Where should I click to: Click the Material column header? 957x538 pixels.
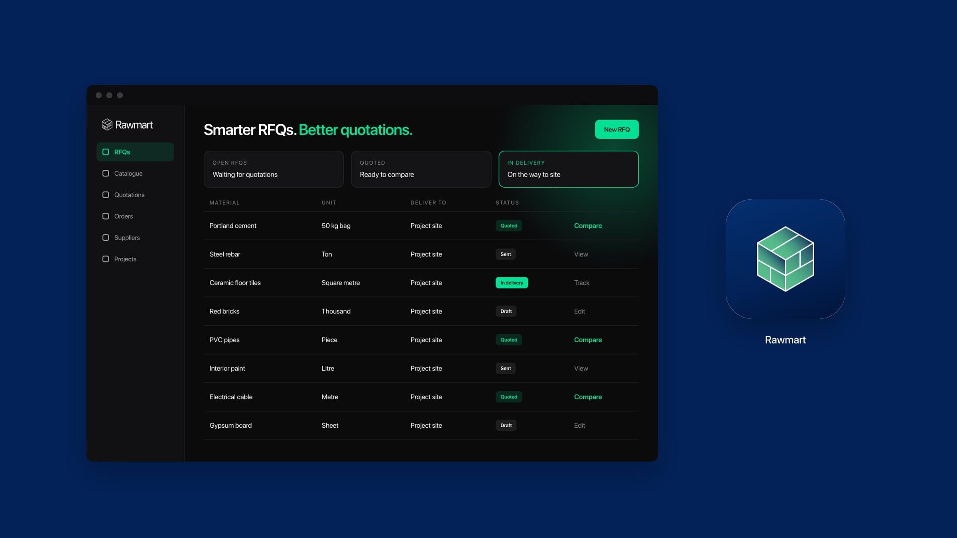[x=224, y=202]
